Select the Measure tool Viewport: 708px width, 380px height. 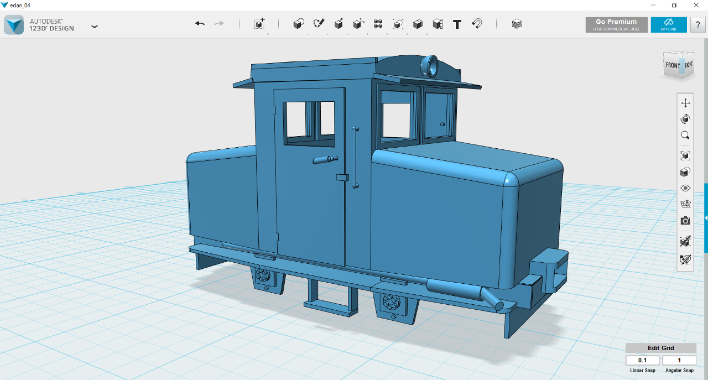tap(438, 24)
